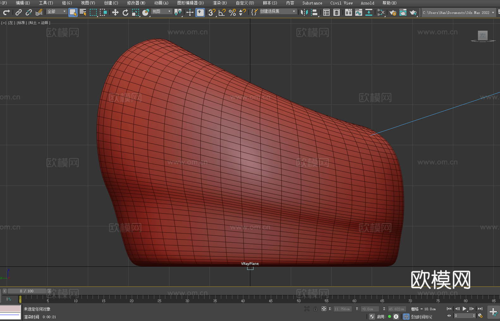The height and width of the screenshot is (321, 500).
Task: Select the Scale tool
Action: 135,12
